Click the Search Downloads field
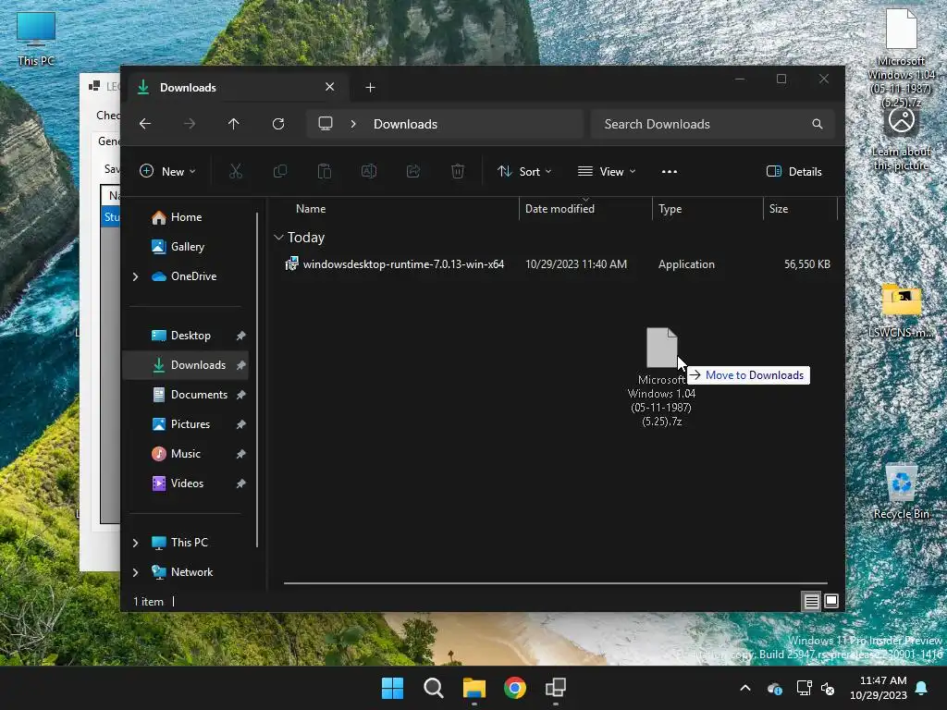947x710 pixels. point(713,124)
